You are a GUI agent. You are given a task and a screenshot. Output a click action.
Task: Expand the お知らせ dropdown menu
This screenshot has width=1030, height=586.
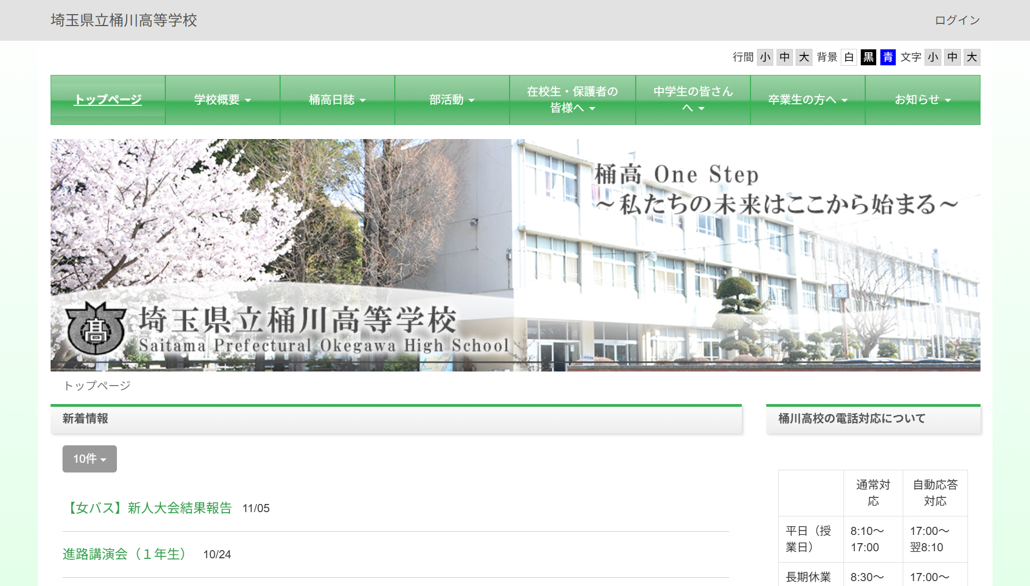click(923, 100)
